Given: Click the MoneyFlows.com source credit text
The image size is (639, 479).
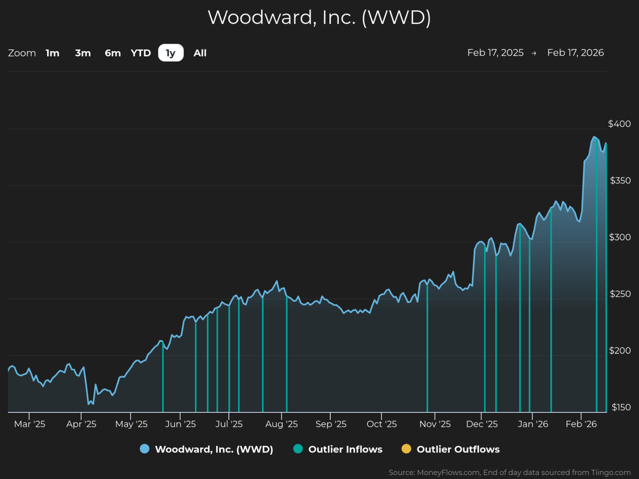Looking at the screenshot, I should (509, 472).
